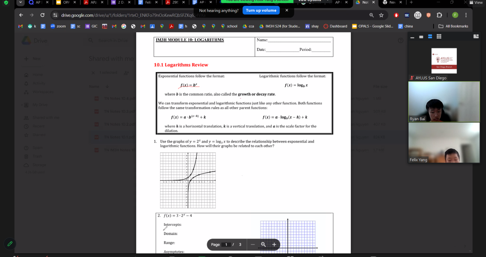
Task: Switch to the Feli docs tab
Action: (x=148, y=2)
